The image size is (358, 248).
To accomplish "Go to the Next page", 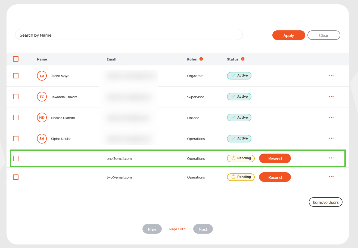I will coord(203,229).
